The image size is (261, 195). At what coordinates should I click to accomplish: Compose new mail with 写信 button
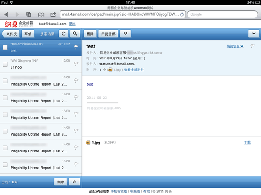click(x=28, y=34)
